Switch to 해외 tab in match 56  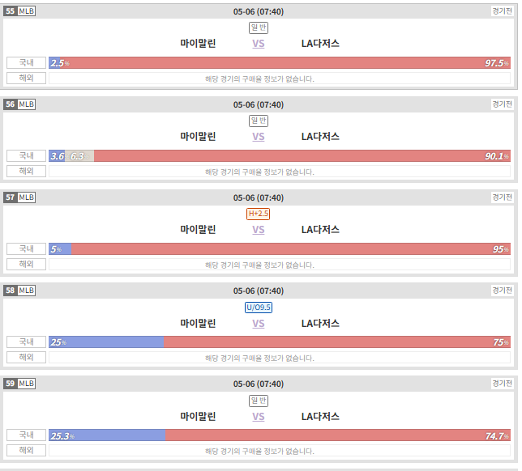pos(26,171)
